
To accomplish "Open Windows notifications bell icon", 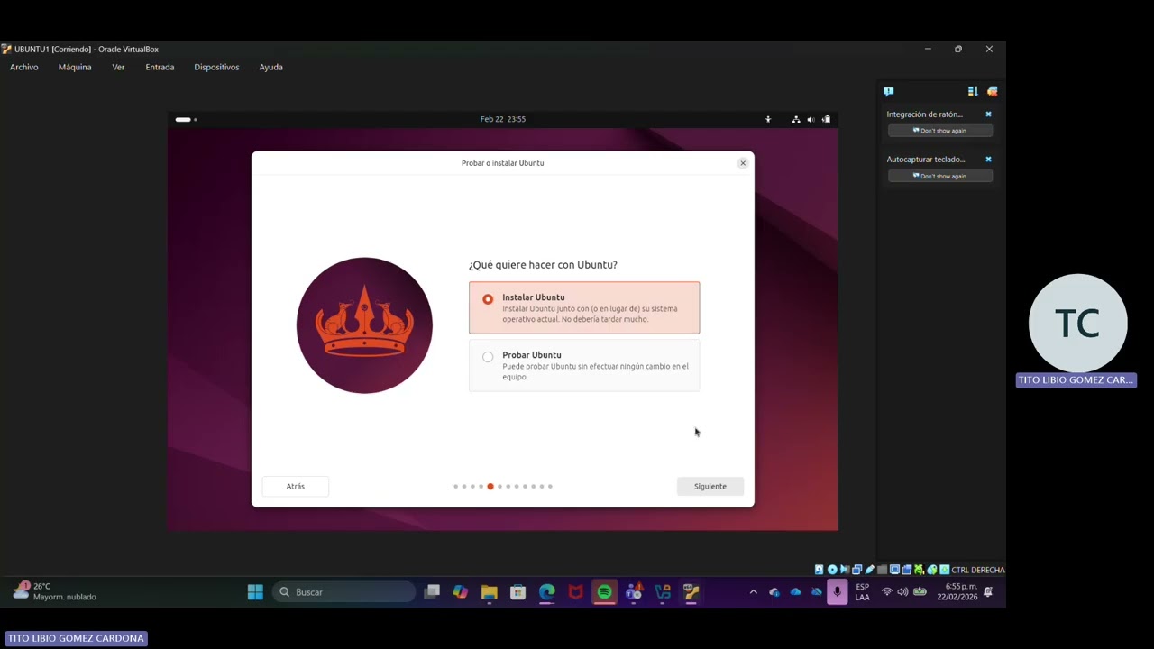I will coord(988,592).
